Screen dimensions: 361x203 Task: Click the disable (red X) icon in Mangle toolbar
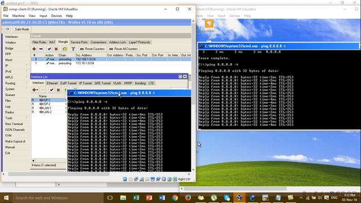pos(56,49)
